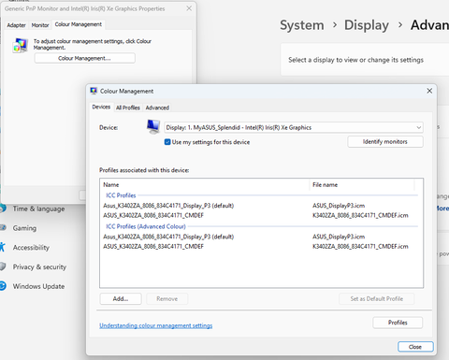The image size is (449, 360).
Task: Open Understanding colour management settings link
Action: [x=156, y=325]
